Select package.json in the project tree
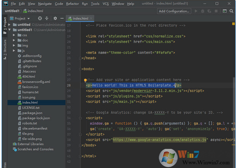236x168 pixels. [x=32, y=113]
